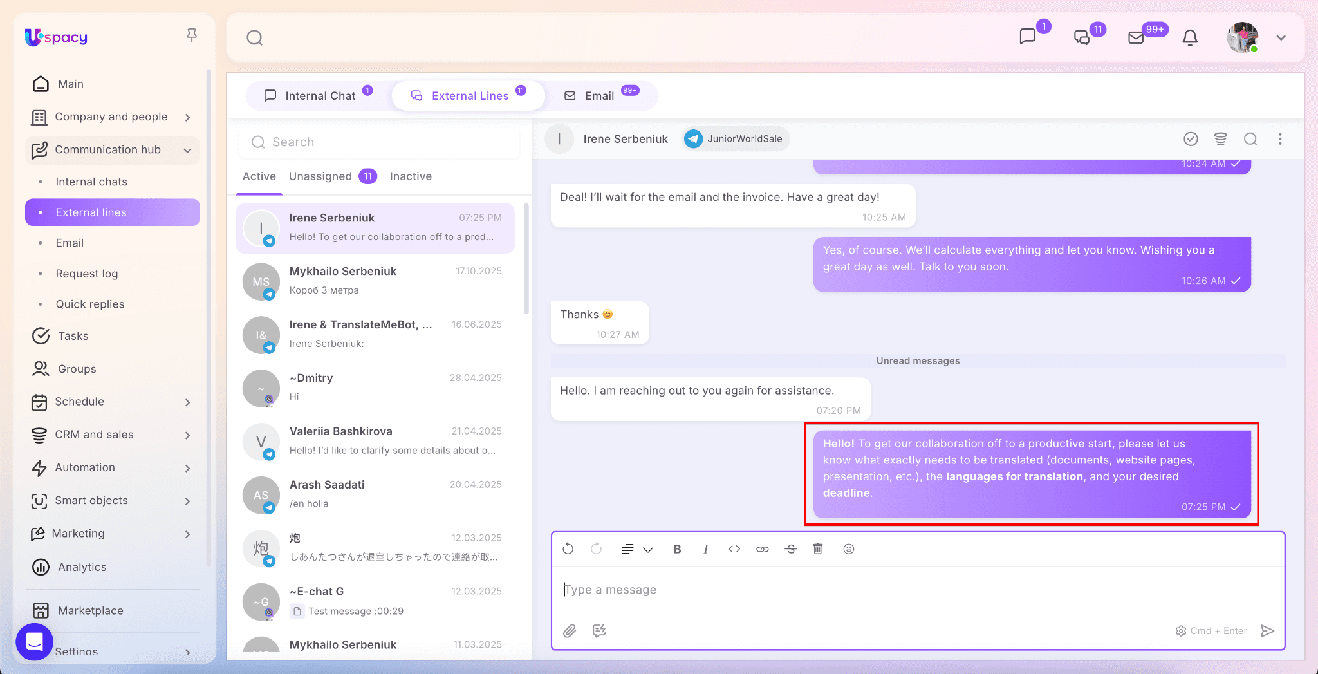Open Quick replies in sidebar

coord(90,304)
